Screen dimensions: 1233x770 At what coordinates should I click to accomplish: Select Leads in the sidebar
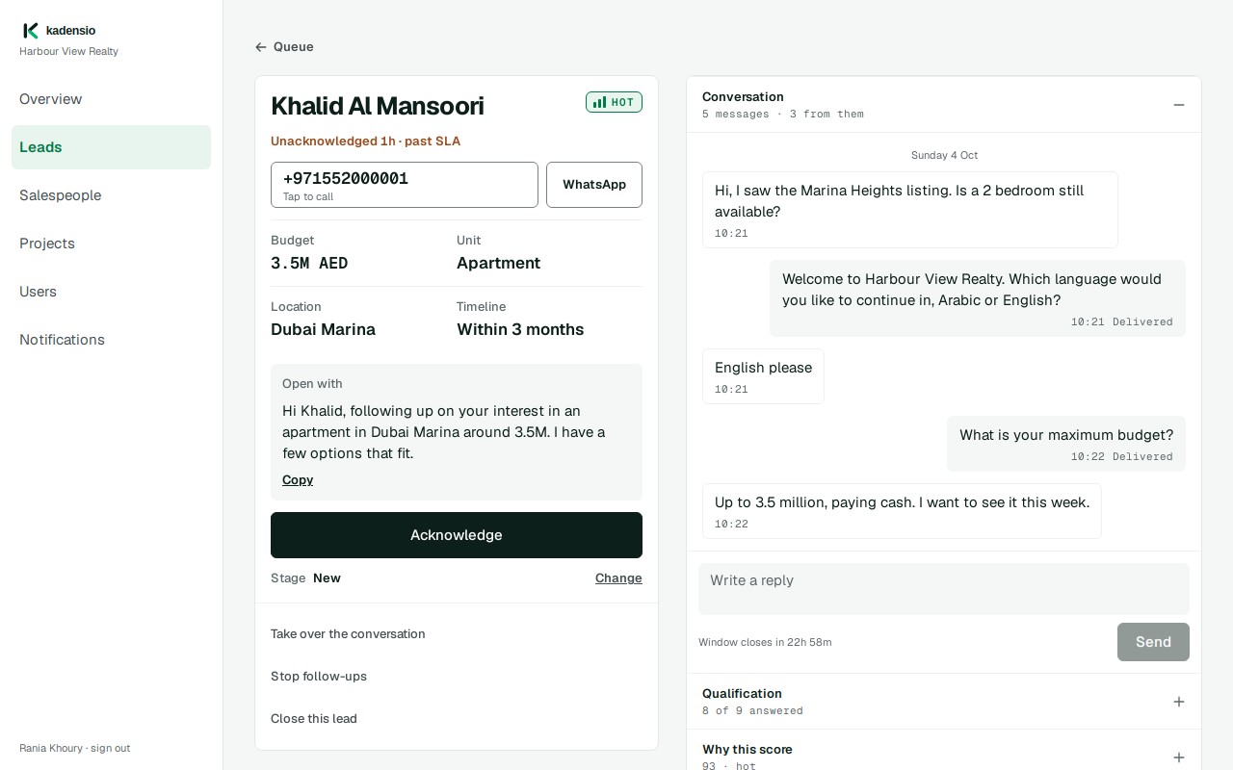pyautogui.click(x=111, y=147)
